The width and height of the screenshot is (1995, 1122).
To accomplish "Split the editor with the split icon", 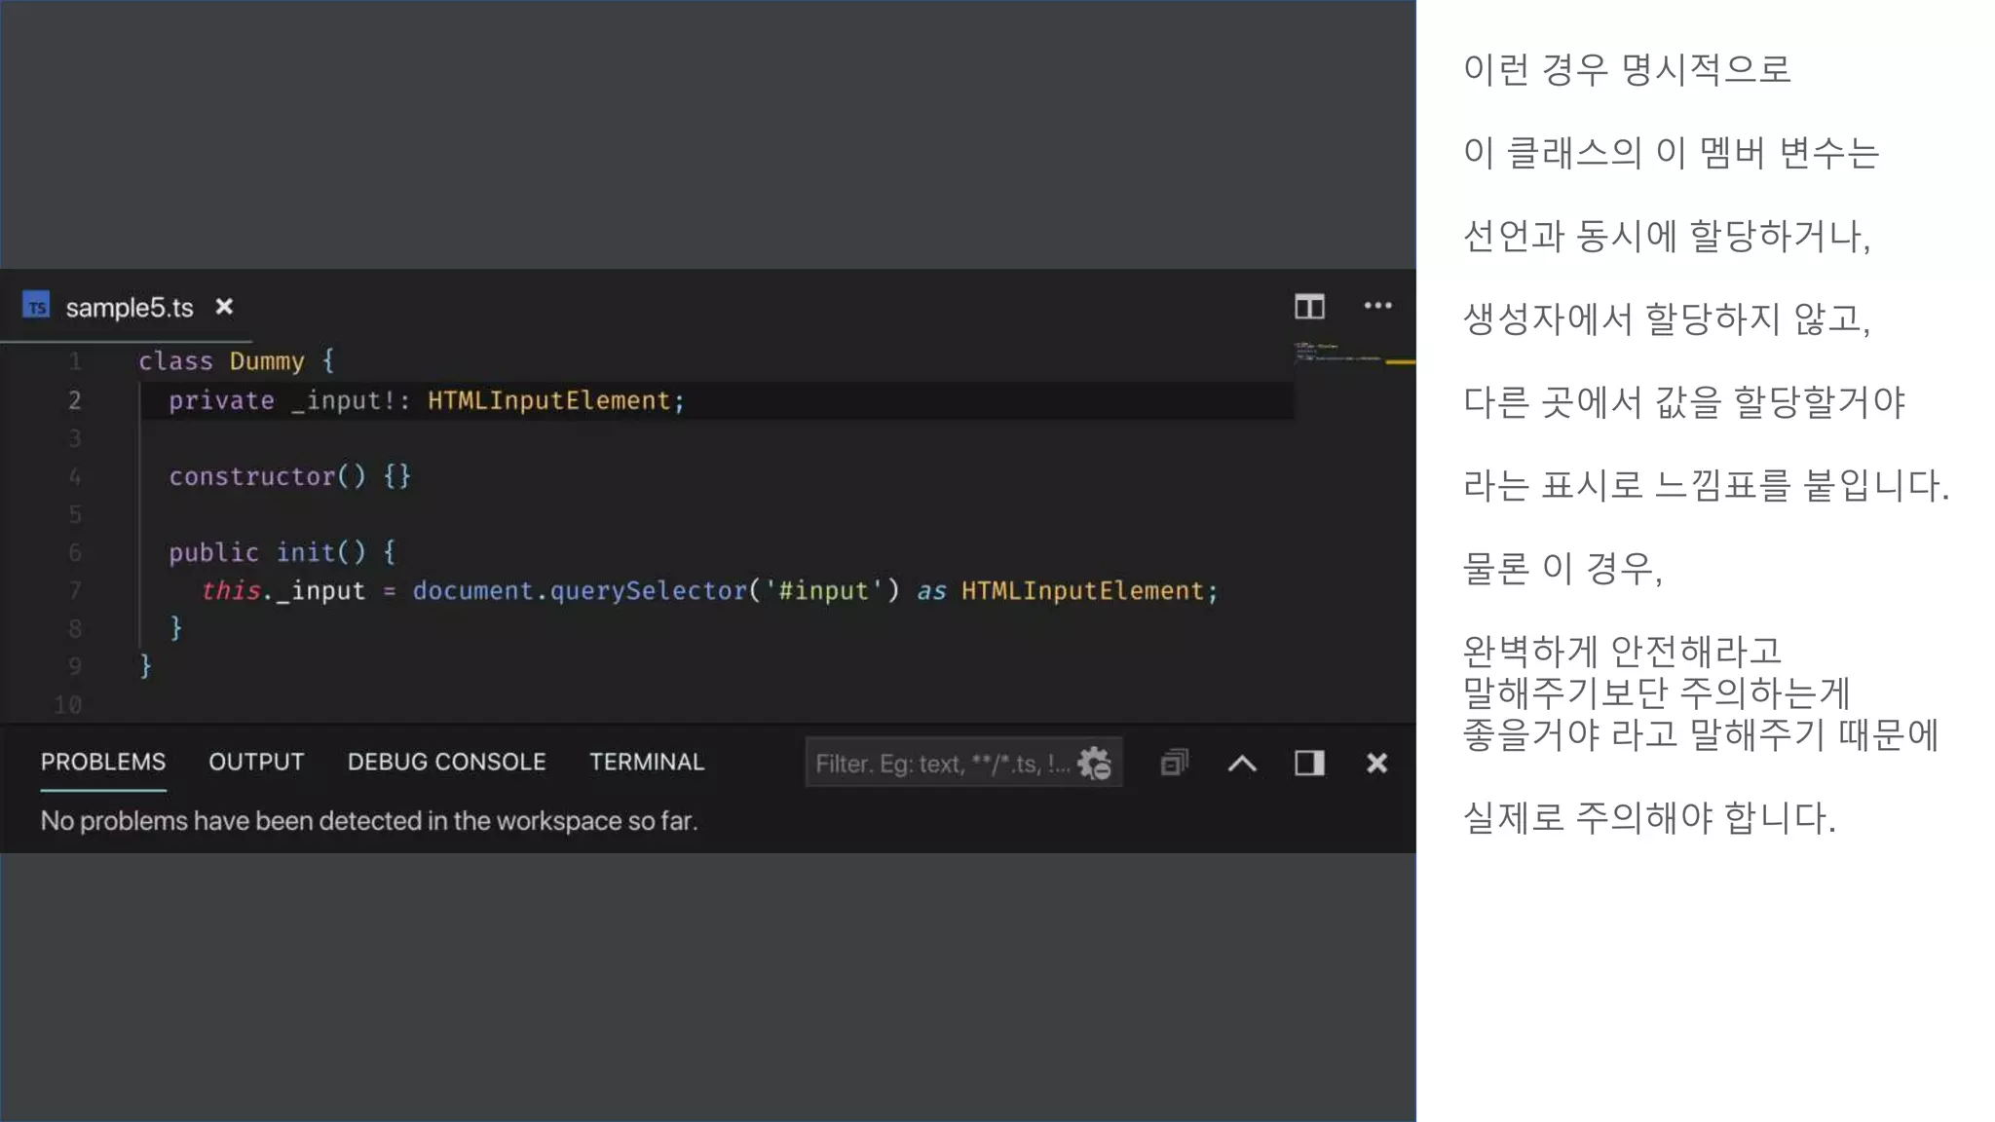I will coord(1309,307).
